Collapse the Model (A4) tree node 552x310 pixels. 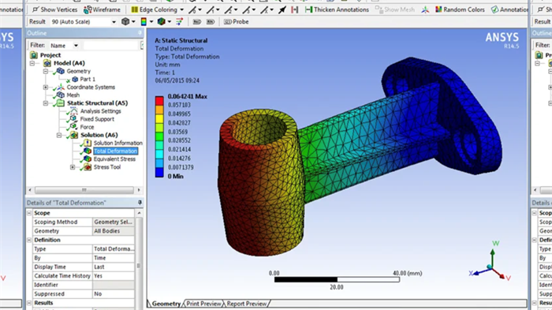click(x=32, y=63)
